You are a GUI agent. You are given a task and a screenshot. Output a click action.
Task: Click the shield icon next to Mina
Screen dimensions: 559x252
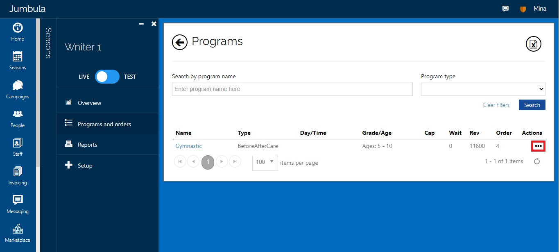523,9
